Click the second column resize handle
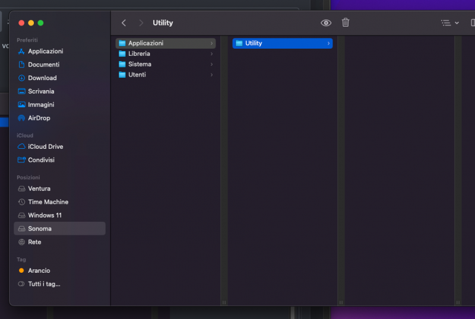475x319 pixels. pyautogui.click(x=341, y=302)
